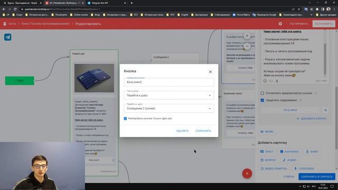Viewport: 338px width, 190px height.
Task: Toggle 'Реагировать на клик только один раз' checkbox
Action: (x=125, y=118)
